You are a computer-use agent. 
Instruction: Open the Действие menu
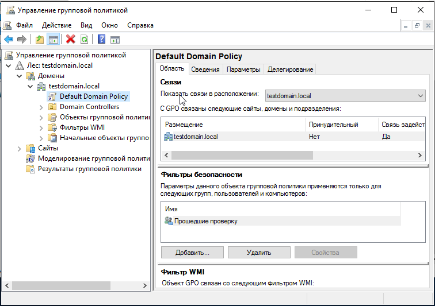pyautogui.click(x=56, y=25)
